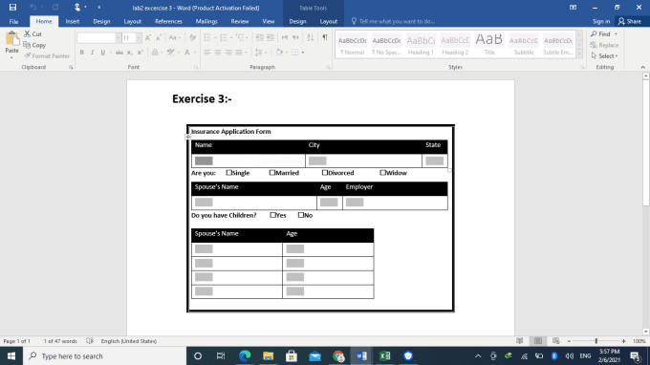Apply Superscript formatting
Viewport: 650px width, 365px height.
141,53
